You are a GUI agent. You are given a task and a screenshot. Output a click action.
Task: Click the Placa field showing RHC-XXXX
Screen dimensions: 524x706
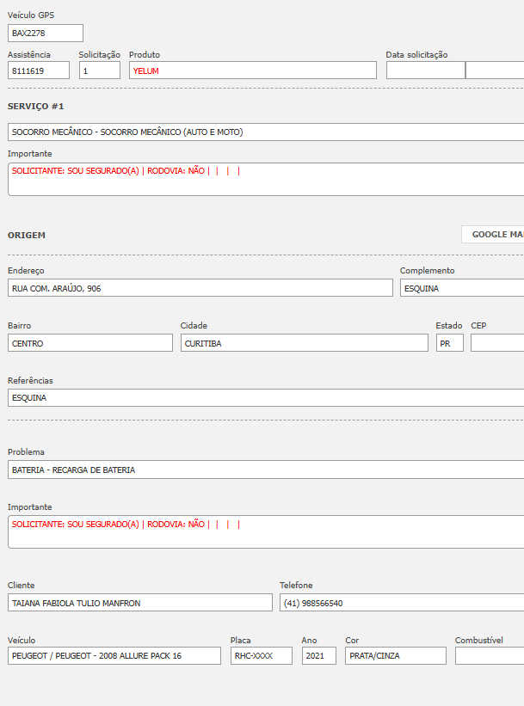pyautogui.click(x=261, y=656)
